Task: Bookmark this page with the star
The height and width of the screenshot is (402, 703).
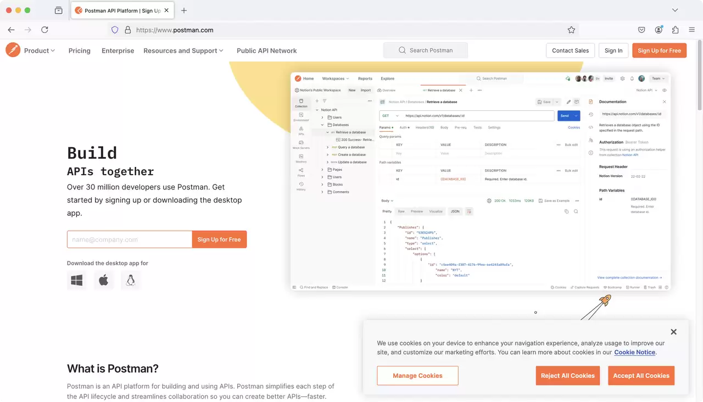Action: 571,30
